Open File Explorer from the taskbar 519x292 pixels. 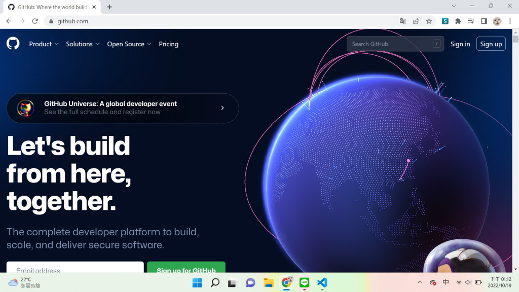(269, 283)
